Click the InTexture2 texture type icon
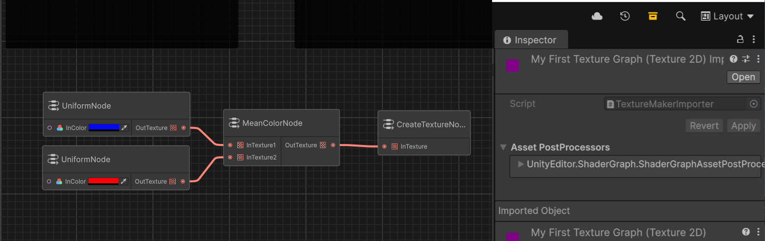 point(240,157)
